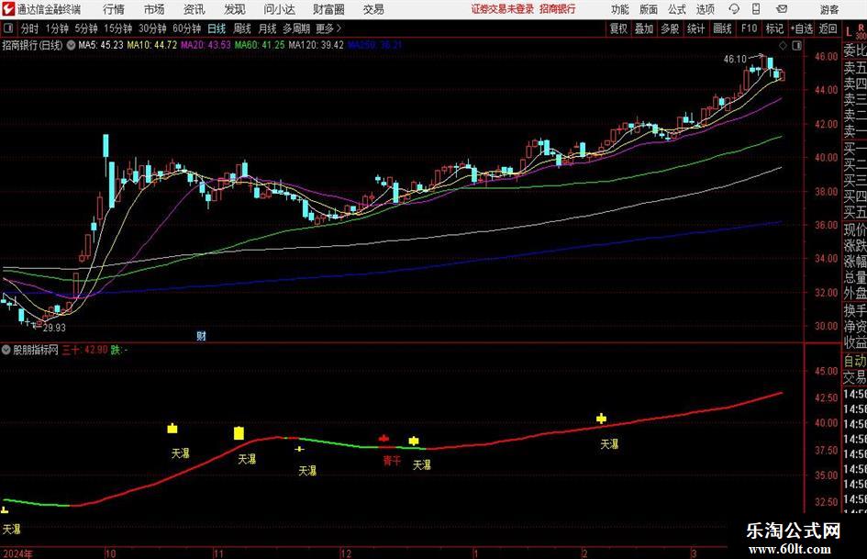
Task: Open the 行情 menu
Action: coord(114,9)
